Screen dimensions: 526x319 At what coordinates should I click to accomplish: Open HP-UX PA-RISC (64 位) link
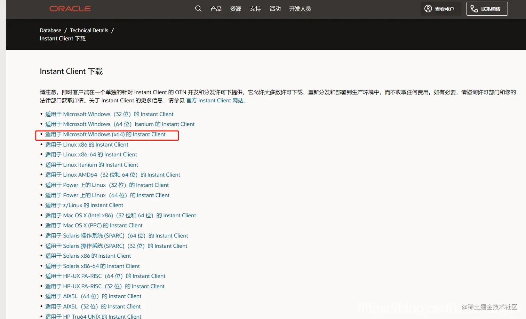[x=105, y=276]
